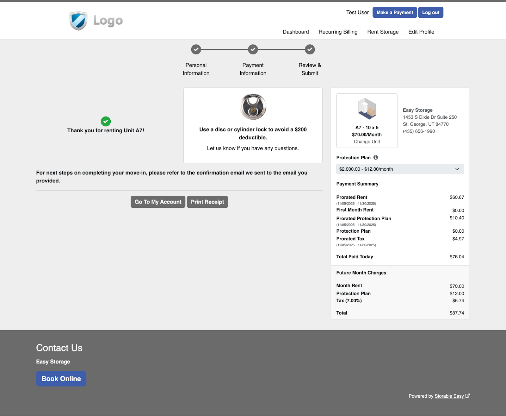Screen dimensions: 506x416
Task: Select Rent Storage in navigation
Action: point(383,32)
